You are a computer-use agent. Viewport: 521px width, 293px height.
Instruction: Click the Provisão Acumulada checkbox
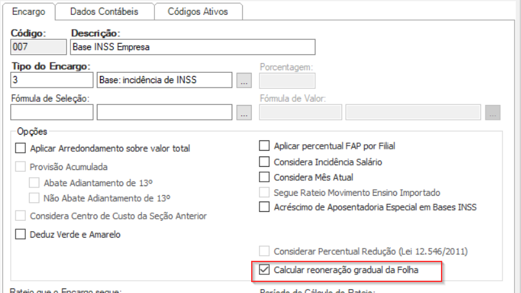tap(20, 167)
